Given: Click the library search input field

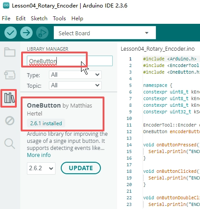Looking at the screenshot, I should 70,61.
